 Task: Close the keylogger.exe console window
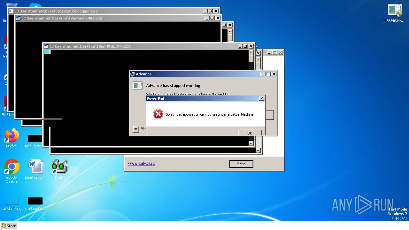coord(216,11)
